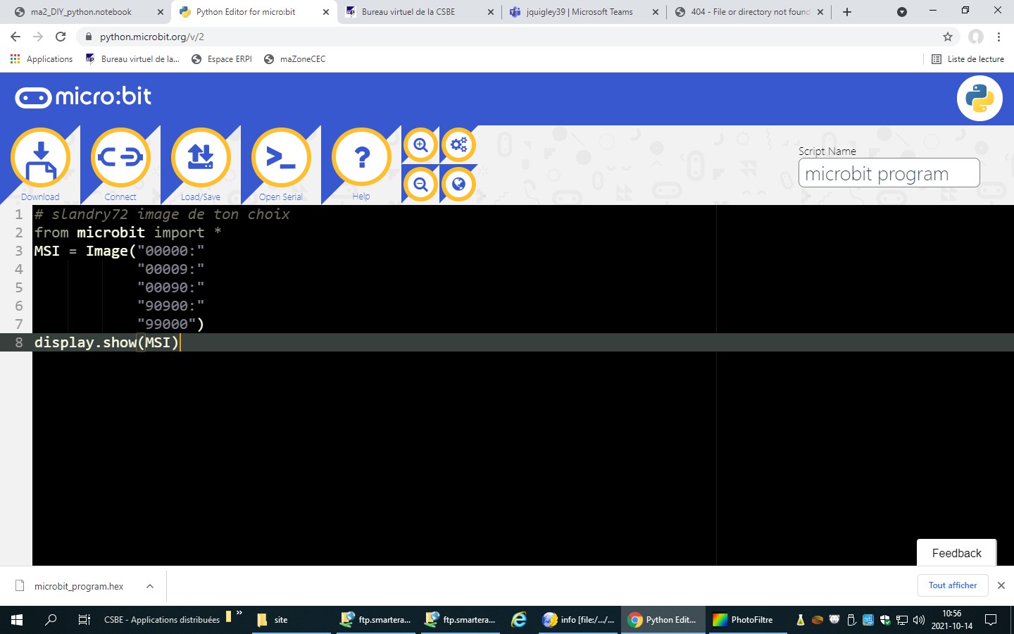Select the Python Editor for micro:bit tab
Viewport: 1014px width, 634px height.
pyautogui.click(x=246, y=12)
